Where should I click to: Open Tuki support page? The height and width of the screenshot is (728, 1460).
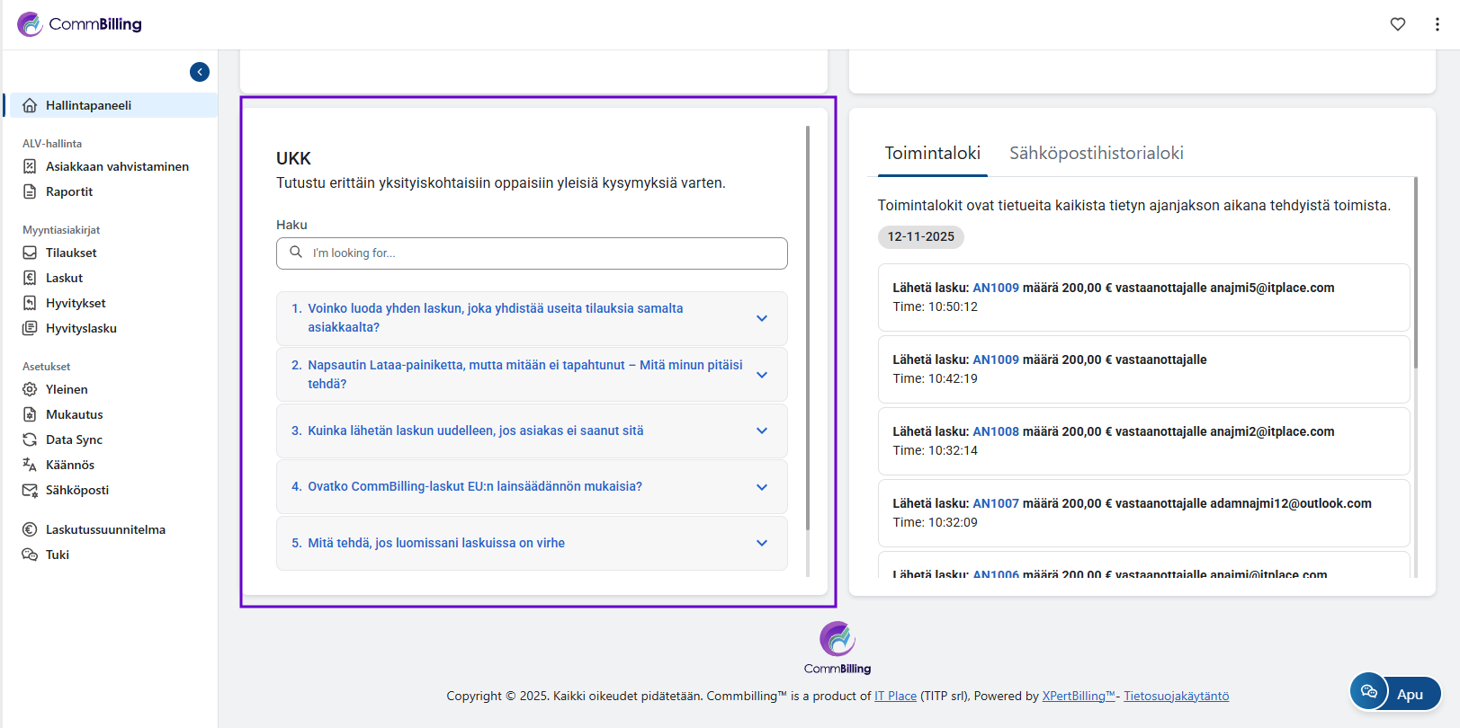(x=58, y=555)
